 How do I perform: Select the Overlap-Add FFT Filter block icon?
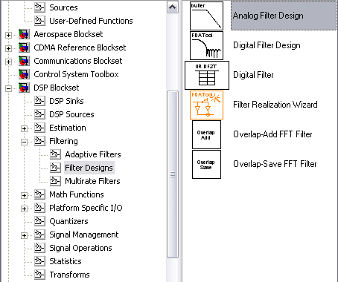[206, 134]
